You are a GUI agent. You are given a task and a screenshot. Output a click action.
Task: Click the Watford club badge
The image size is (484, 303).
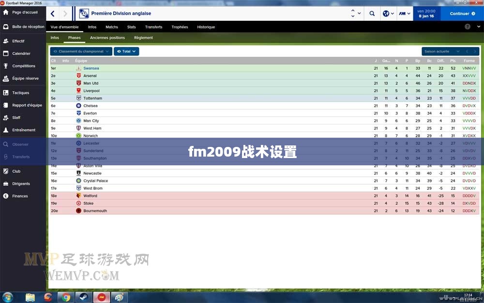click(x=78, y=196)
